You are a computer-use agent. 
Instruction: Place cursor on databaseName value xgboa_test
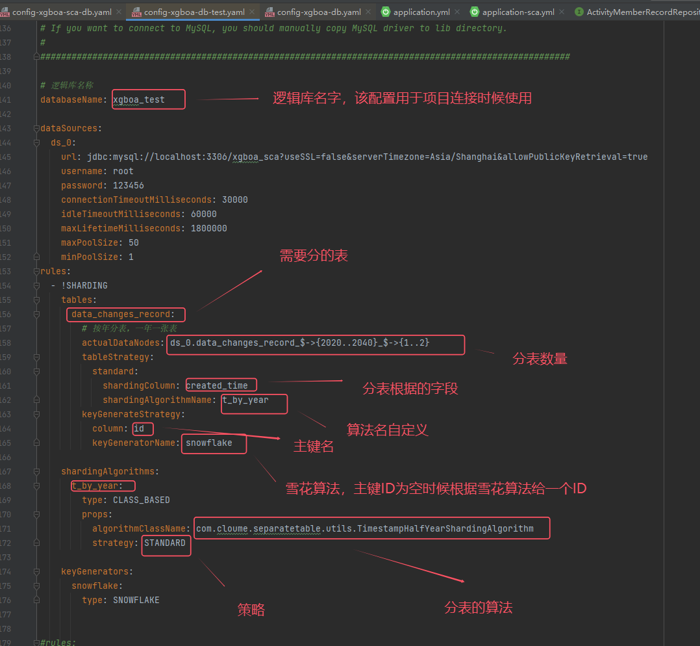[139, 100]
